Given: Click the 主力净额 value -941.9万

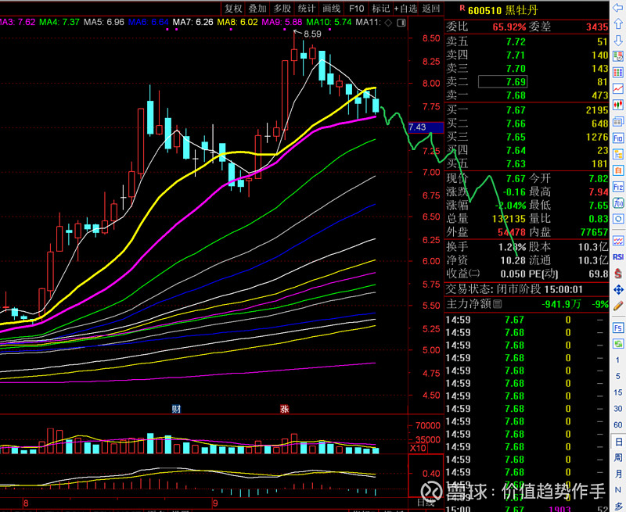Looking at the screenshot, I should point(561,304).
